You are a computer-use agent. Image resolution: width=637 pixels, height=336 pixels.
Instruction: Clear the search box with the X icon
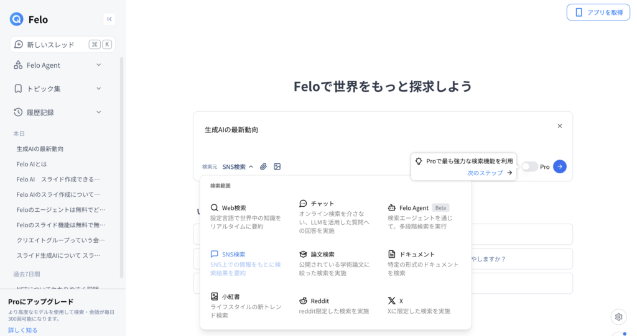[560, 126]
